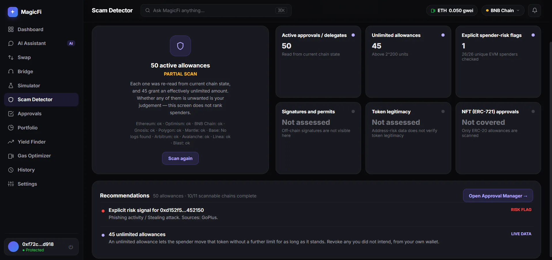Click the Dashboard grid icon
Viewport: 552px width, 260px height.
(11, 29)
